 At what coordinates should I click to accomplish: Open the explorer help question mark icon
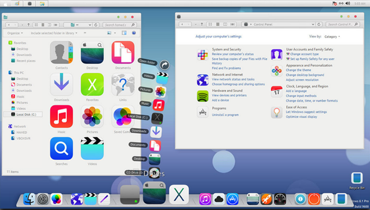click(x=134, y=33)
